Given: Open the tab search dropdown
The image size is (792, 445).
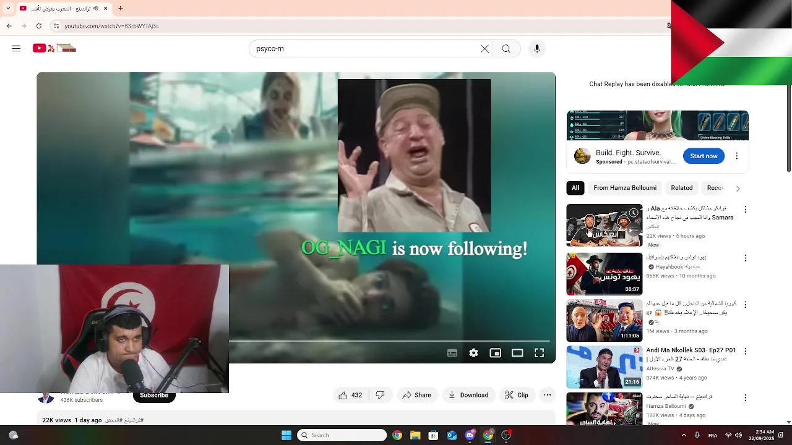Looking at the screenshot, I should click(x=8, y=9).
